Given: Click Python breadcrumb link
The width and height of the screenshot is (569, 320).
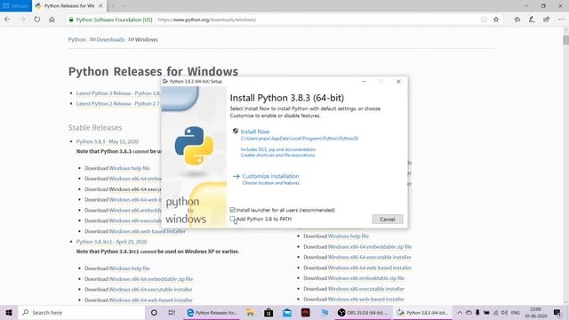Looking at the screenshot, I should coord(77,39).
